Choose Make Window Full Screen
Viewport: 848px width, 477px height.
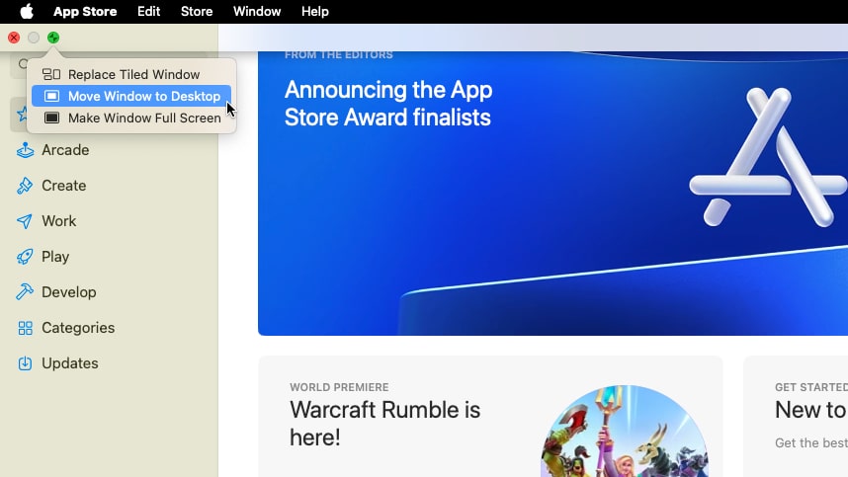(x=131, y=118)
